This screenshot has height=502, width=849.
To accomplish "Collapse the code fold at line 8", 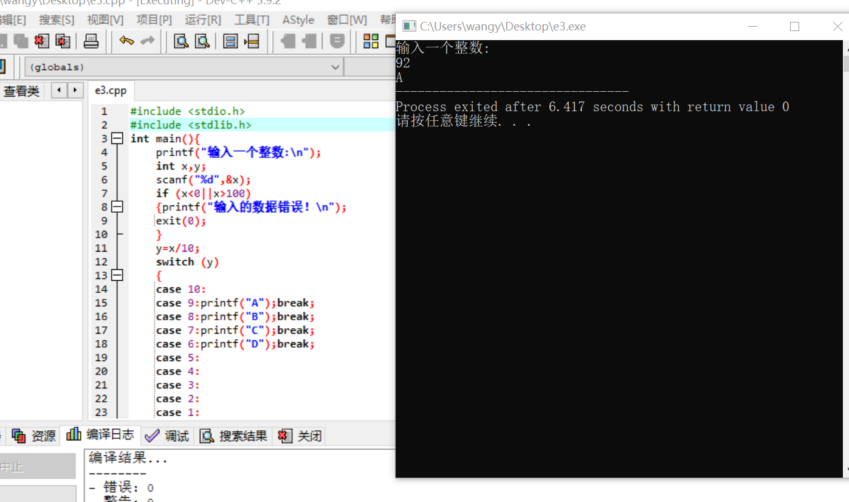I will click(117, 207).
